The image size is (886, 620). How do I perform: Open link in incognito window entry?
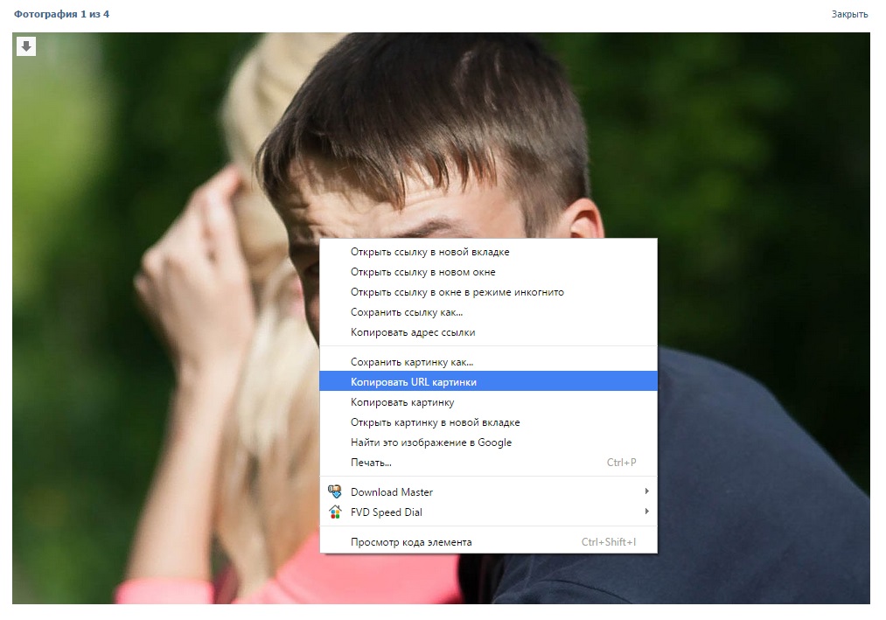(488, 292)
